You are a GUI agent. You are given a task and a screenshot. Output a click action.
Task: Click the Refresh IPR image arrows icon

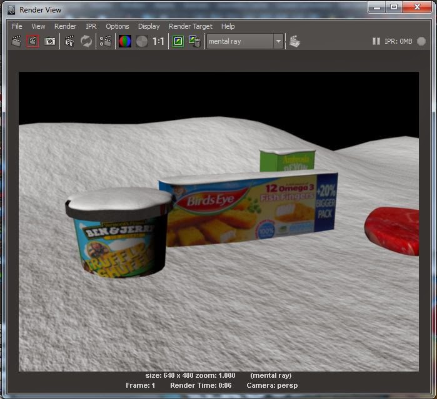(86, 41)
